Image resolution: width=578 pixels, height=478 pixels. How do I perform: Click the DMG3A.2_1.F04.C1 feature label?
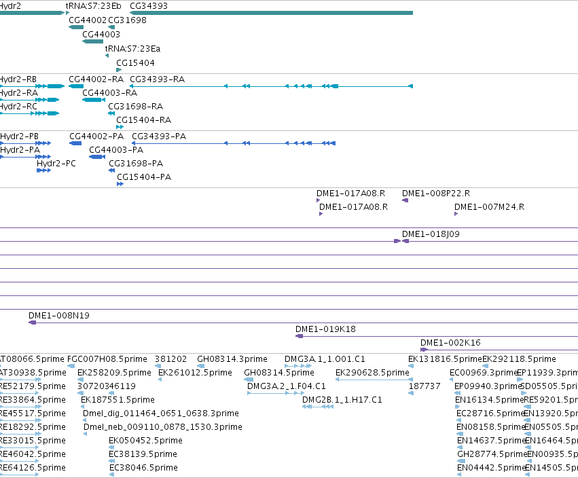click(287, 386)
